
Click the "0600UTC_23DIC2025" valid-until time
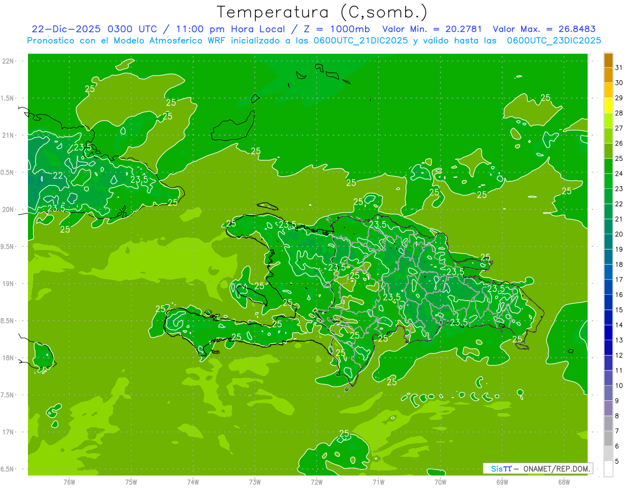pos(554,40)
